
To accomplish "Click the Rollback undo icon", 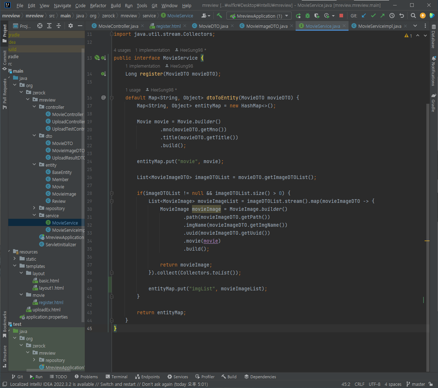I will [x=401, y=16].
